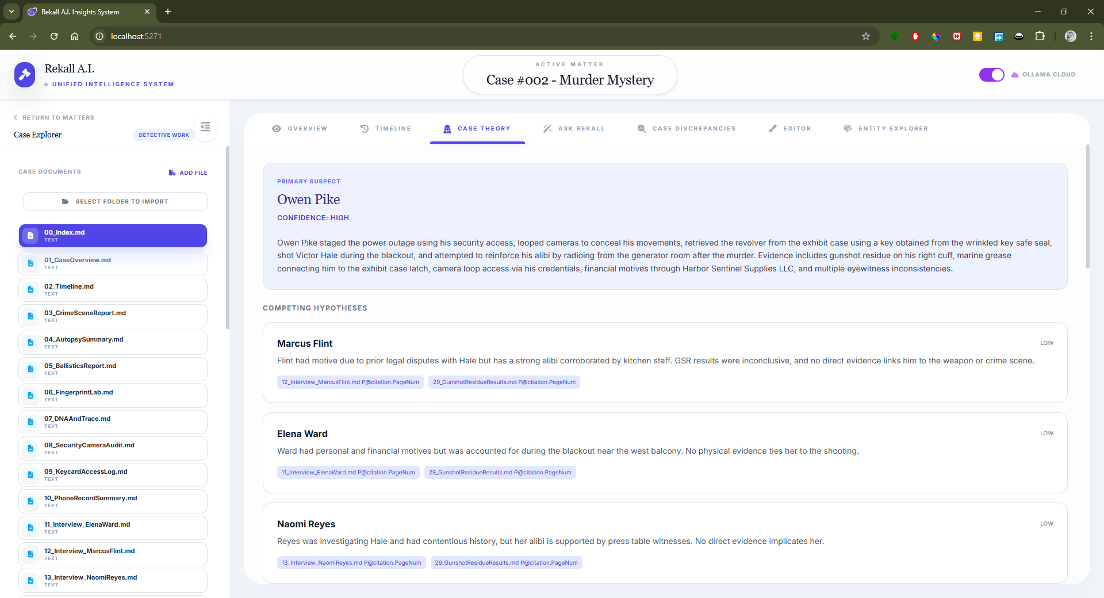Collapse the sidebar using the outdent icon
Viewport: 1104px width, 598px height.
click(x=205, y=126)
